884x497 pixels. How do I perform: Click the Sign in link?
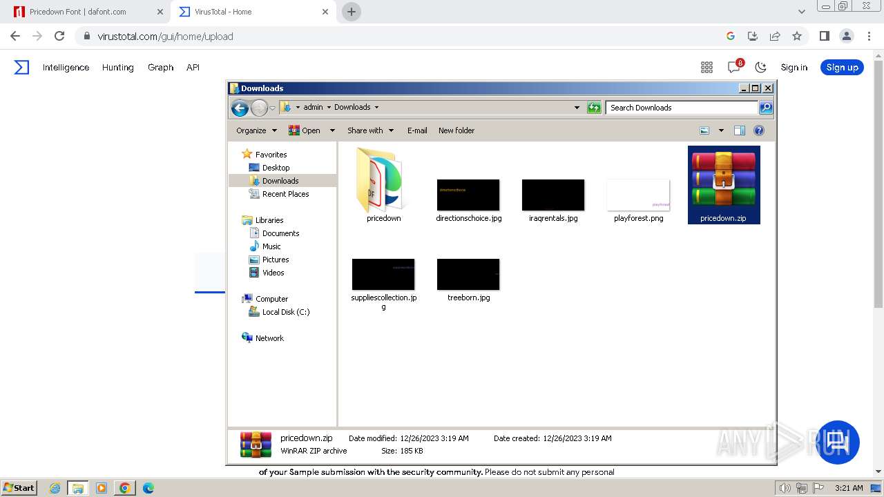click(x=794, y=67)
